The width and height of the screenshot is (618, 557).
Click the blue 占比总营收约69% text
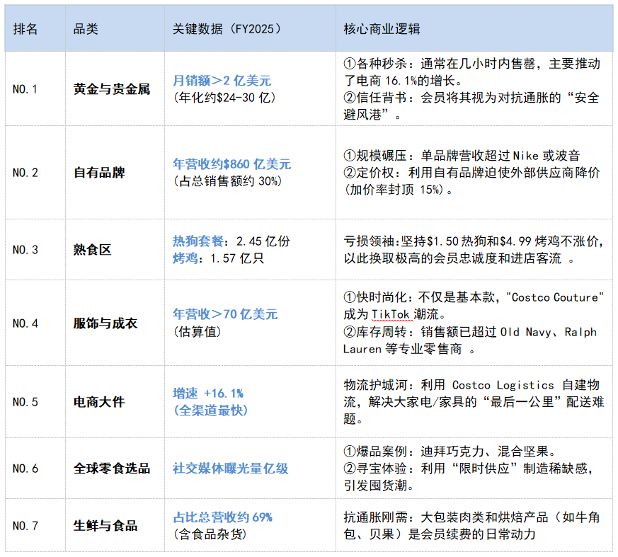223,517
